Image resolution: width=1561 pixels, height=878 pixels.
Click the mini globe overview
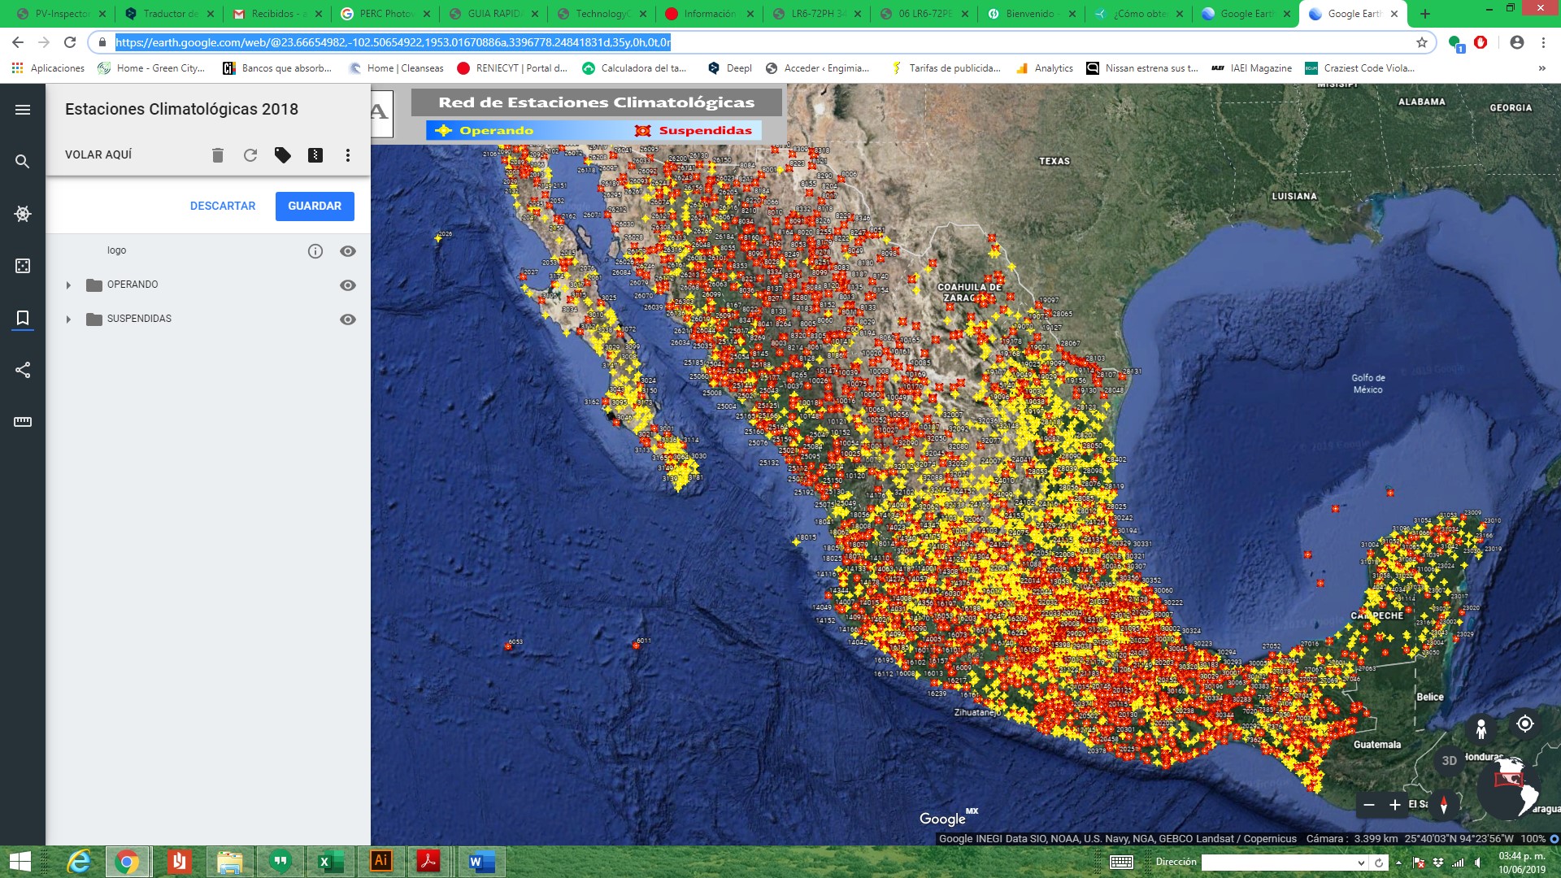click(x=1511, y=788)
